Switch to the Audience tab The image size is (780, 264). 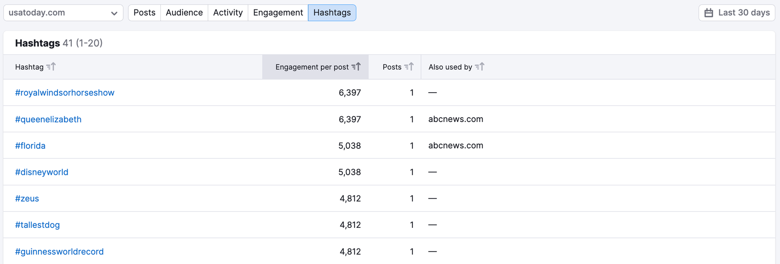pos(184,13)
